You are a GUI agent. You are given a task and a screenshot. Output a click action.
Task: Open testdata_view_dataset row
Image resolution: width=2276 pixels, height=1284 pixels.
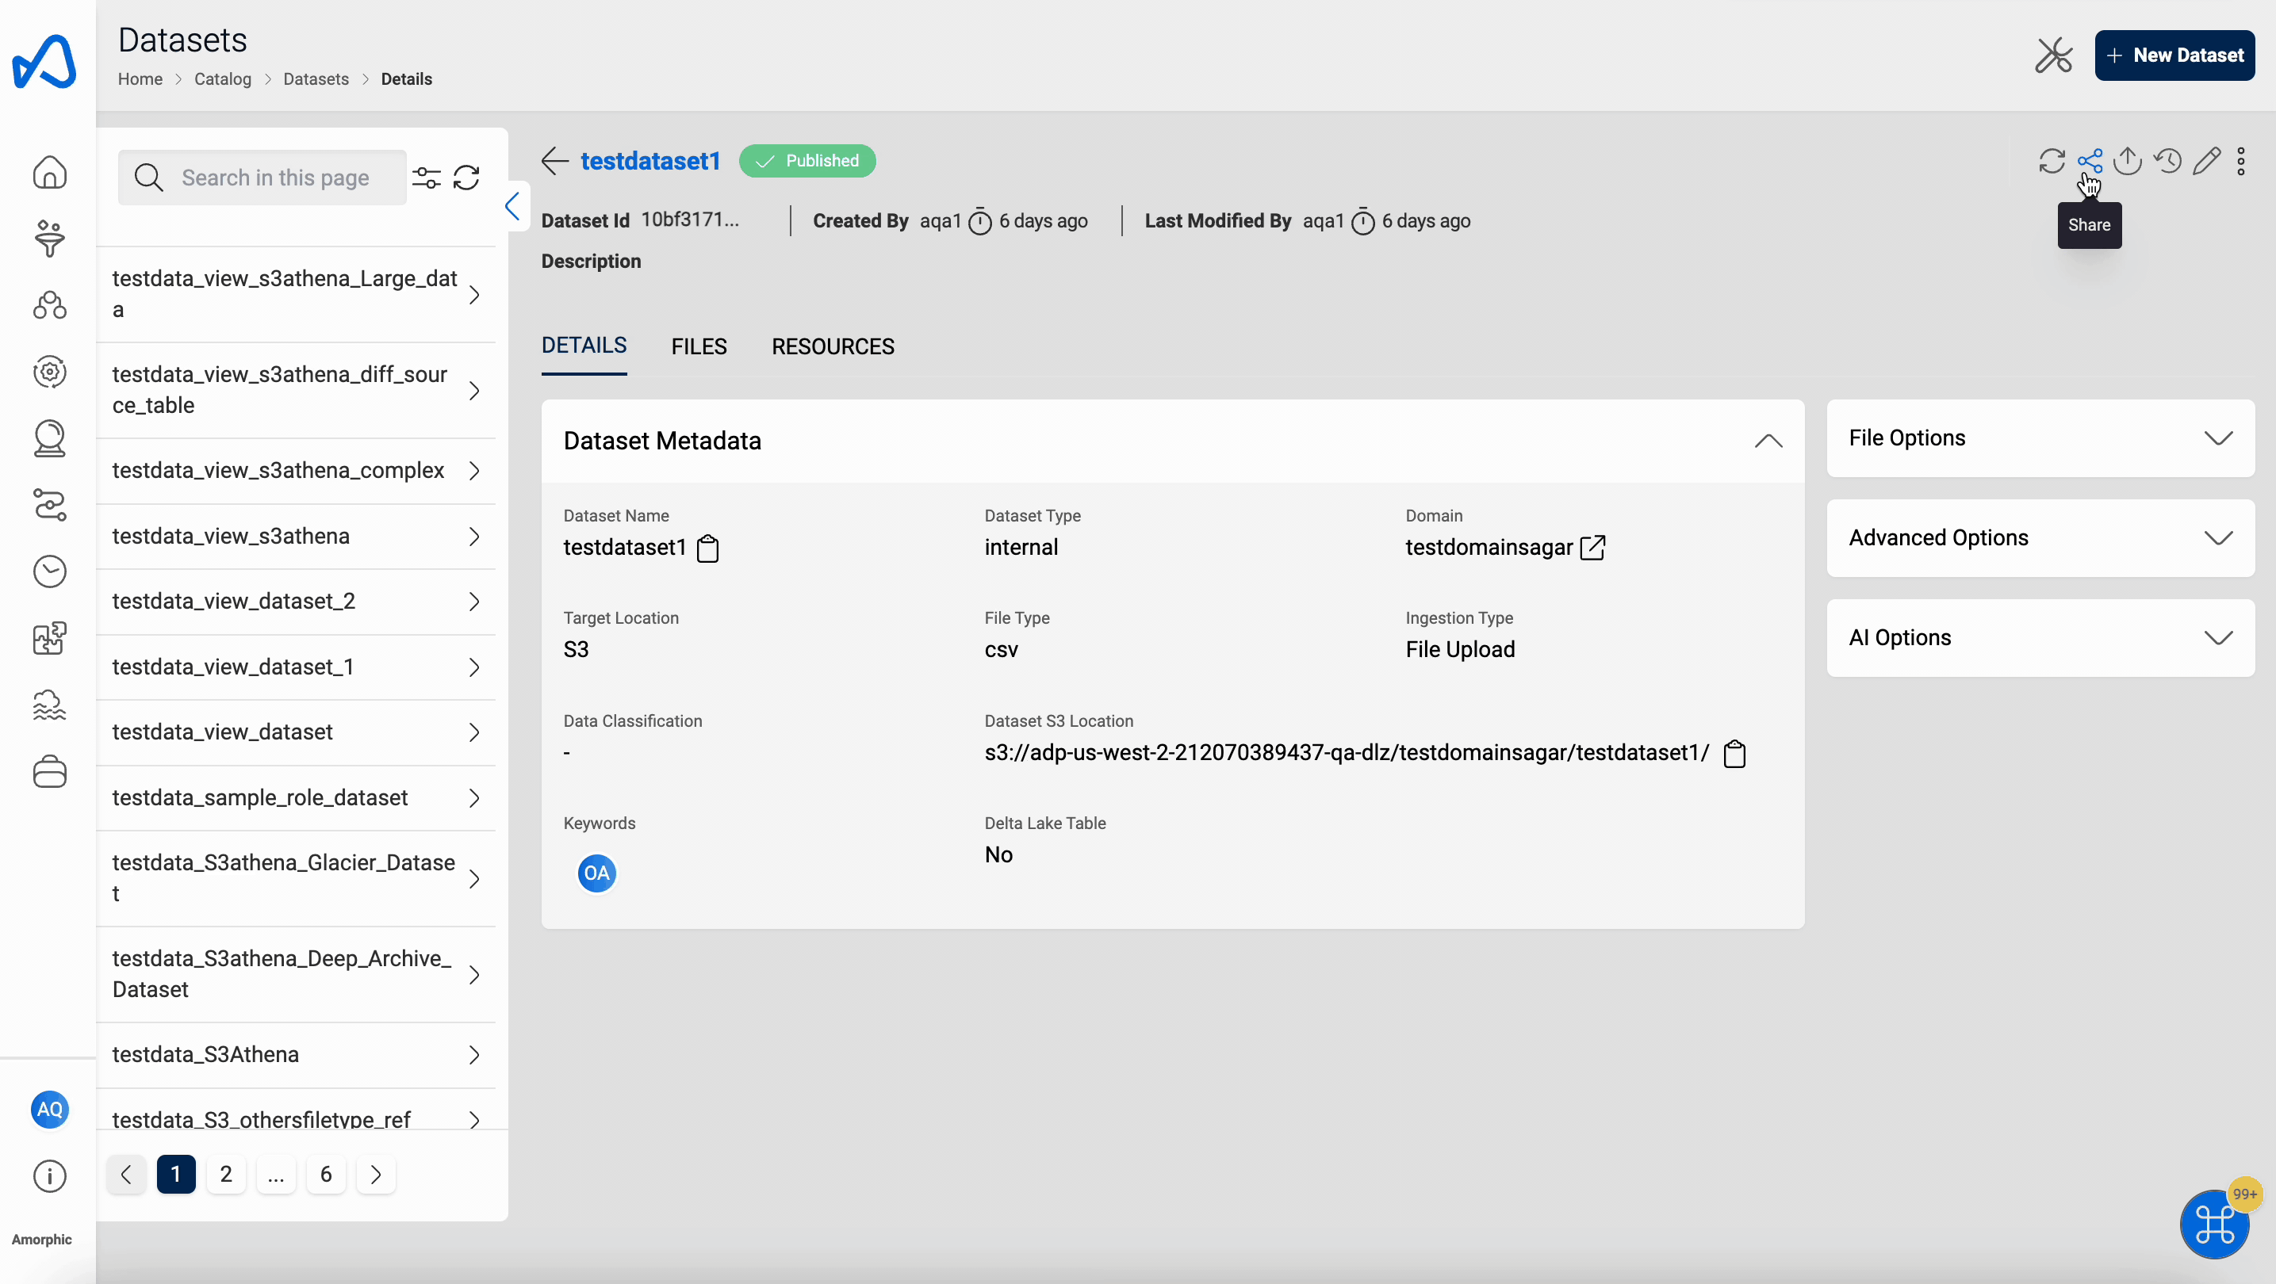(x=296, y=732)
